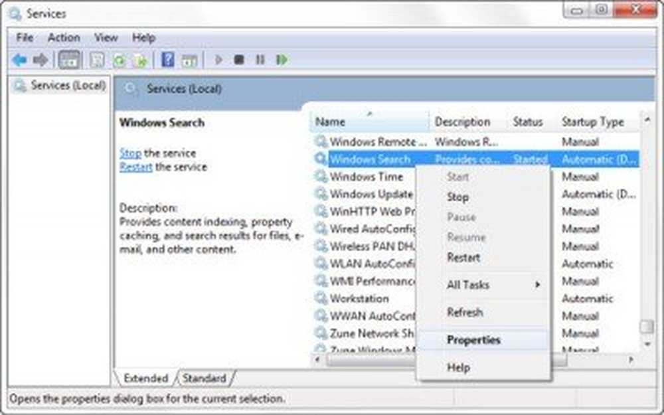
Task: Click the green Refresh toolbar icon
Action: (x=120, y=60)
